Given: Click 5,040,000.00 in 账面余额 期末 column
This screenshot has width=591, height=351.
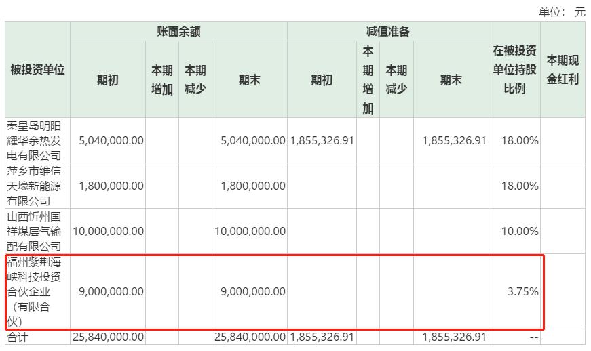Looking at the screenshot, I should (253, 140).
